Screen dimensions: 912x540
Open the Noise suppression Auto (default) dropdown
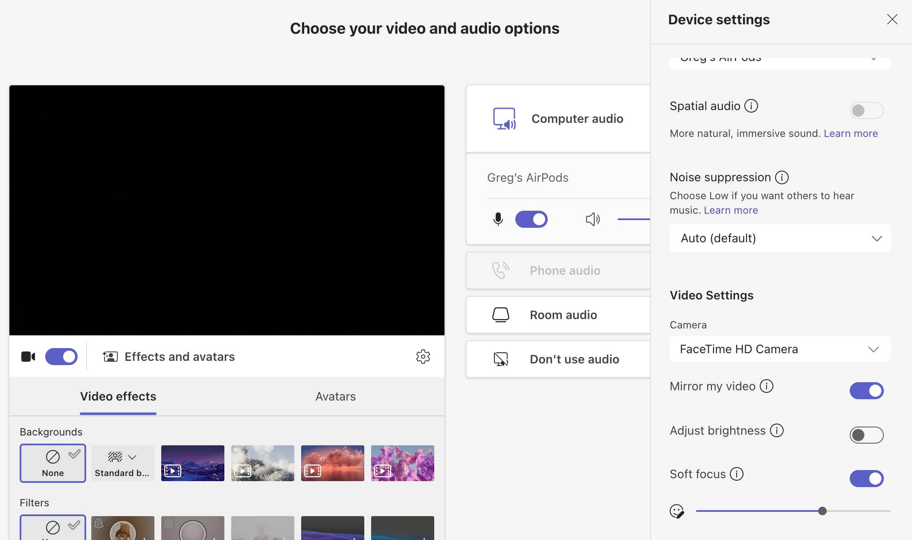pyautogui.click(x=780, y=238)
